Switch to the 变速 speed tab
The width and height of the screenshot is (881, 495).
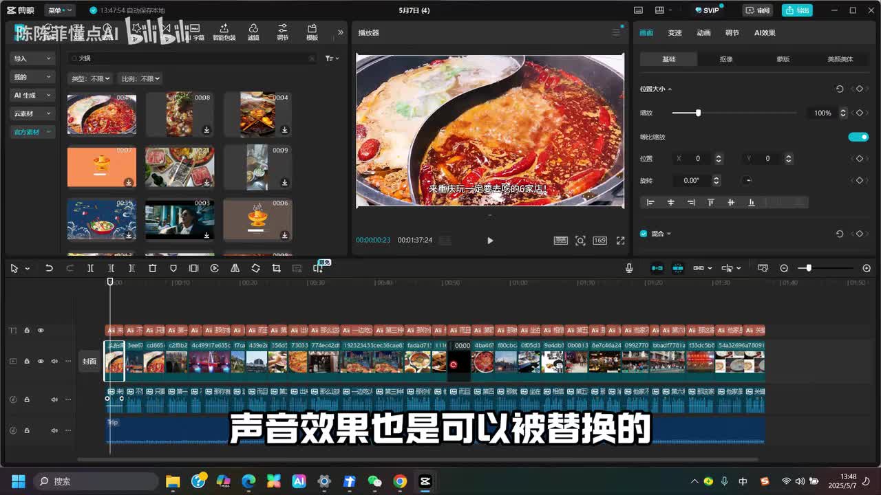675,33
